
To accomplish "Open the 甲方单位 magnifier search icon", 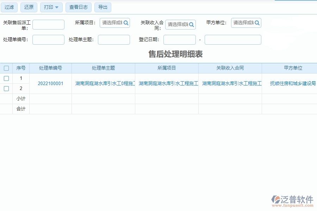I will [257, 23].
